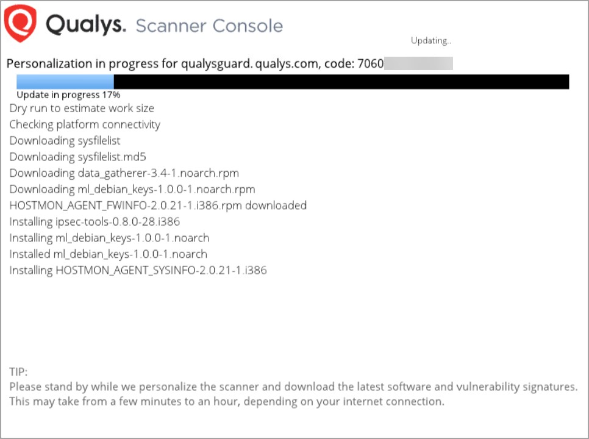Image resolution: width=589 pixels, height=439 pixels.
Task: Click the Installing HOSTMON_AGENT_SYSINFO line
Action: [138, 270]
